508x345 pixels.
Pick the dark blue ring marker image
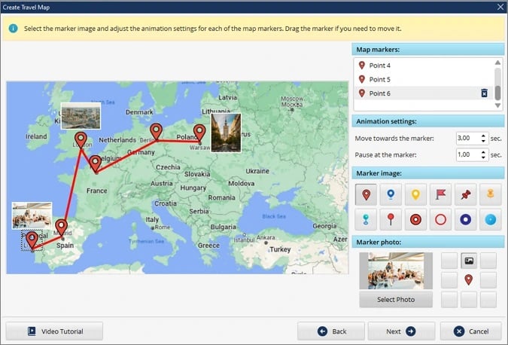[466, 219]
